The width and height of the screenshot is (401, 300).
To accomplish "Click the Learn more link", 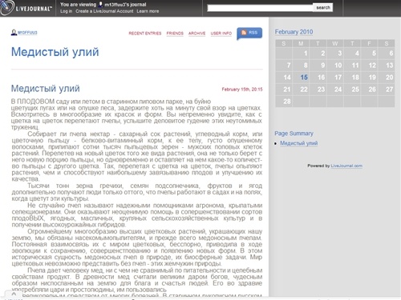I will tap(148, 11).
